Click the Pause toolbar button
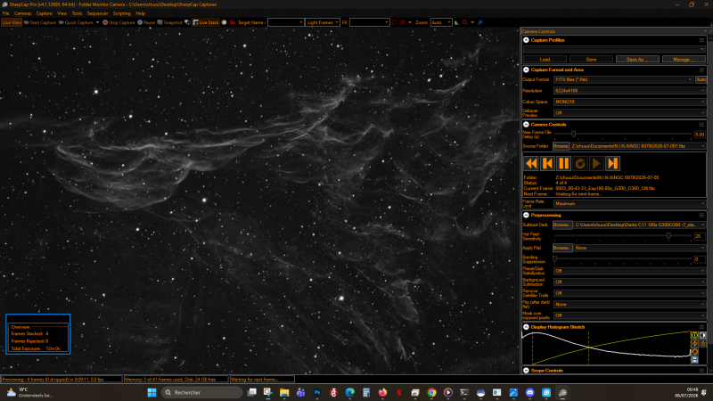713x401 pixels. pyautogui.click(x=146, y=22)
